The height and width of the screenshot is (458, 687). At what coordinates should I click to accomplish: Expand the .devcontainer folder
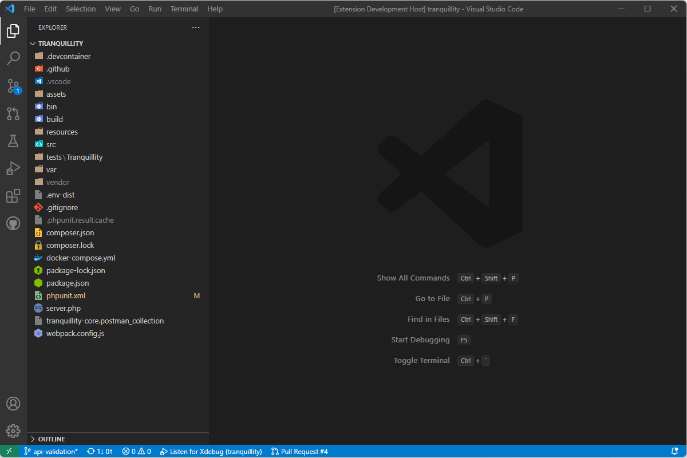[118, 56]
